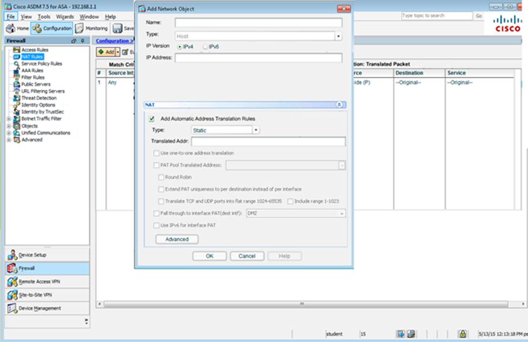Click the Monitoring toolbar icon

[92, 28]
